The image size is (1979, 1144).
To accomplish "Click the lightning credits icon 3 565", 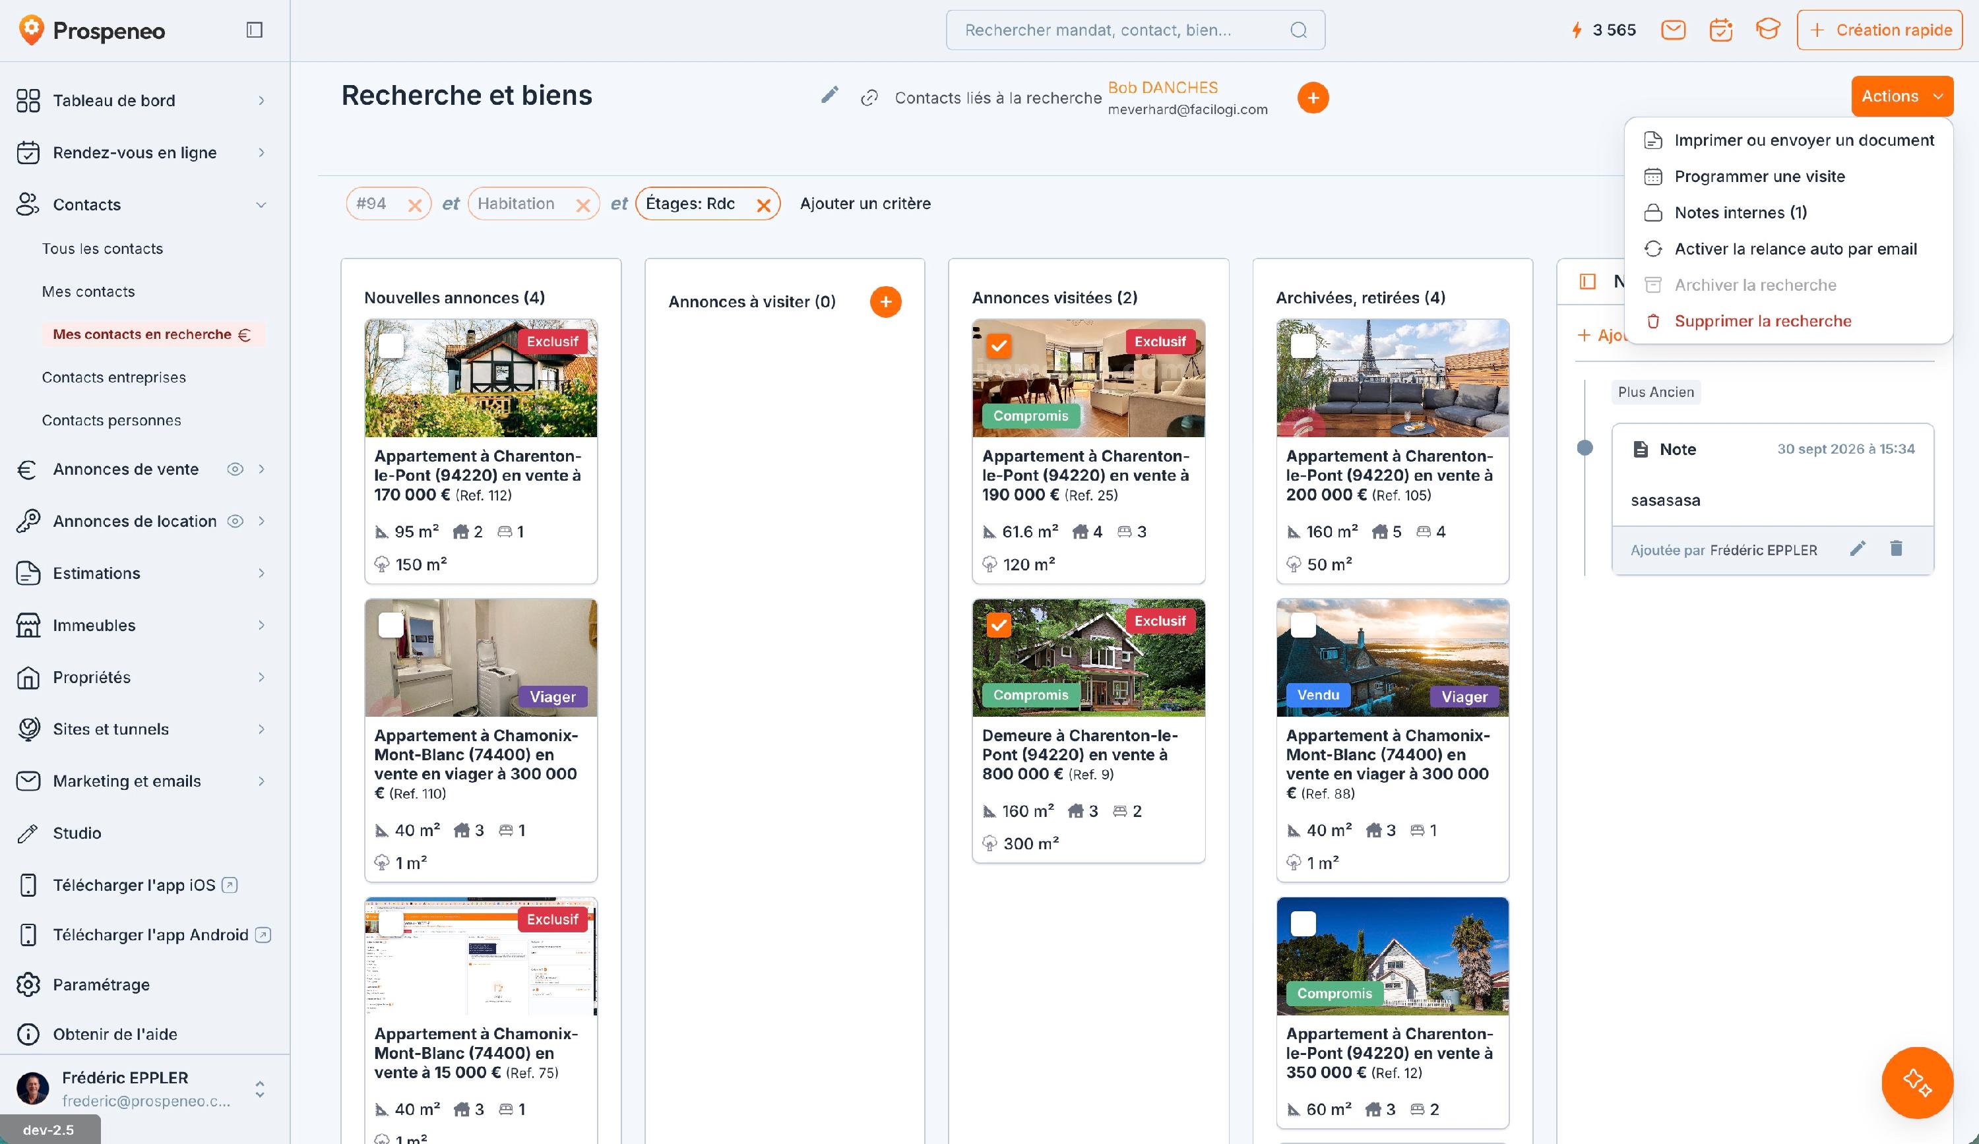I will (1576, 30).
